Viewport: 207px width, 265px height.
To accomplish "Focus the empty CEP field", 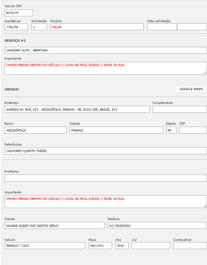I will 193,130.
